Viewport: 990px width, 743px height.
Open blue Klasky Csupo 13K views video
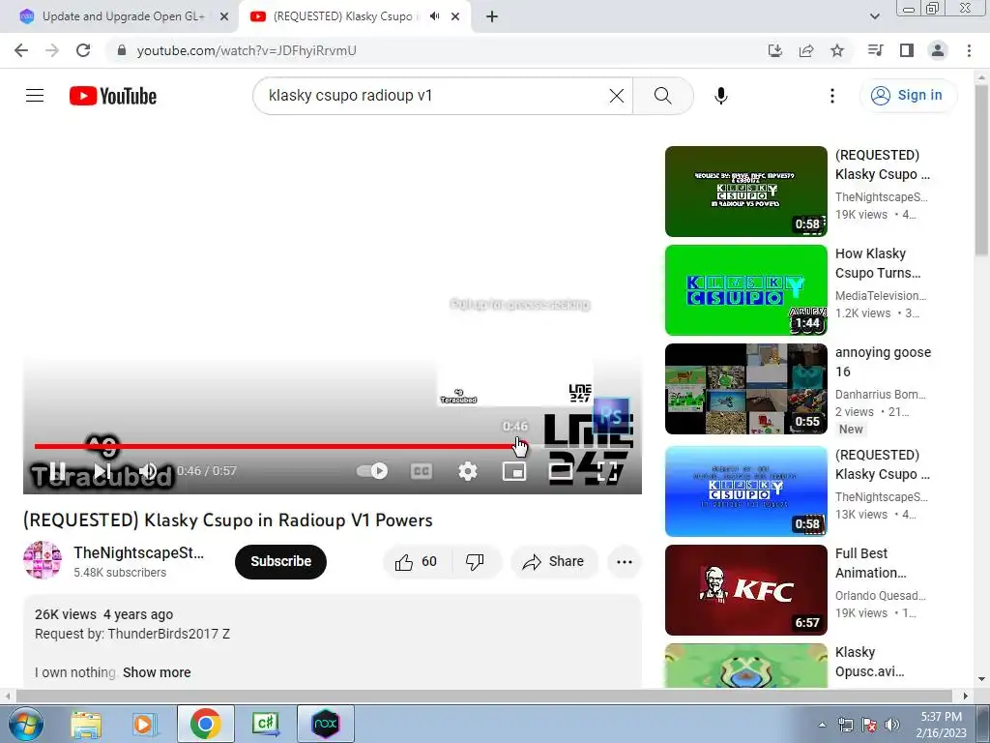coord(745,491)
